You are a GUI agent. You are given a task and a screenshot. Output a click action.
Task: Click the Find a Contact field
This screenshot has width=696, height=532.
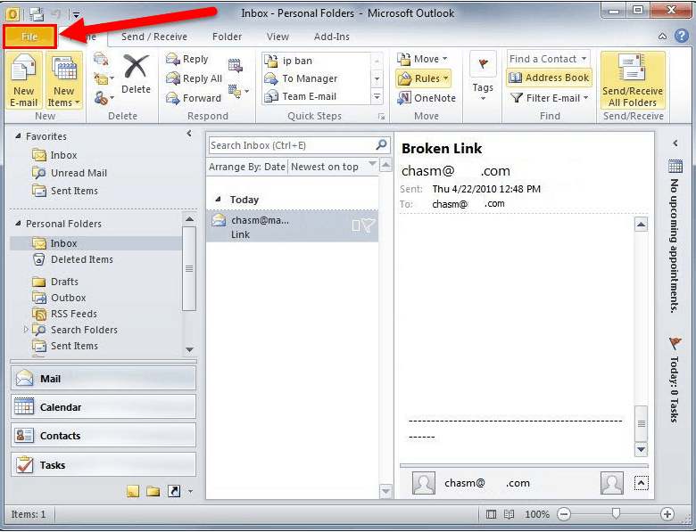(x=548, y=59)
